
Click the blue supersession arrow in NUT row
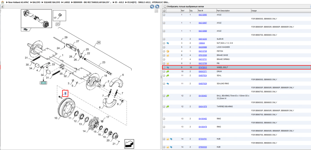168,43
